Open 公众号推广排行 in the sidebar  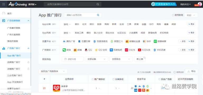15,75
